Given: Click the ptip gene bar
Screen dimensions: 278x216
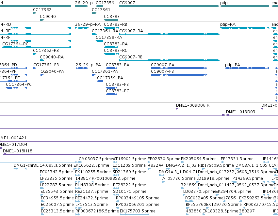Looking at the screenshot, I should tap(244, 6).
